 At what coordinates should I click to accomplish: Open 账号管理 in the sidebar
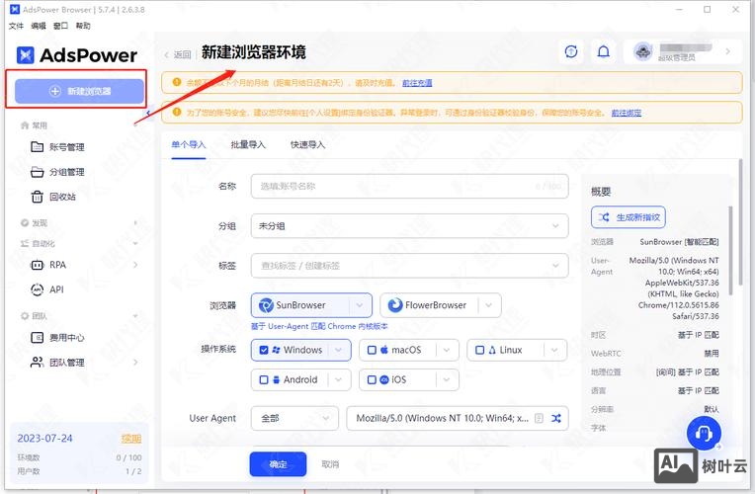tap(67, 147)
